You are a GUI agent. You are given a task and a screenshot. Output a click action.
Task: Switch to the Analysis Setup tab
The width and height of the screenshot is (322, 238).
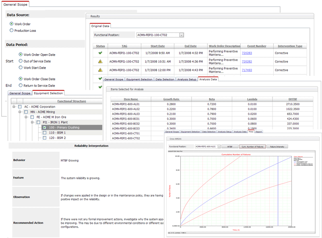187,79
